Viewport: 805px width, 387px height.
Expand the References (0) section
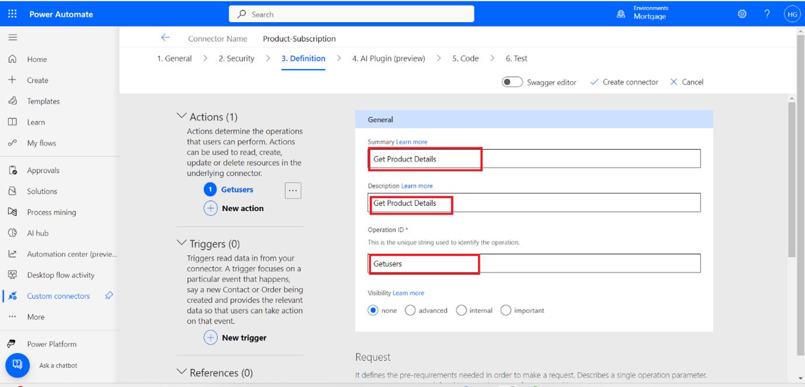click(182, 372)
